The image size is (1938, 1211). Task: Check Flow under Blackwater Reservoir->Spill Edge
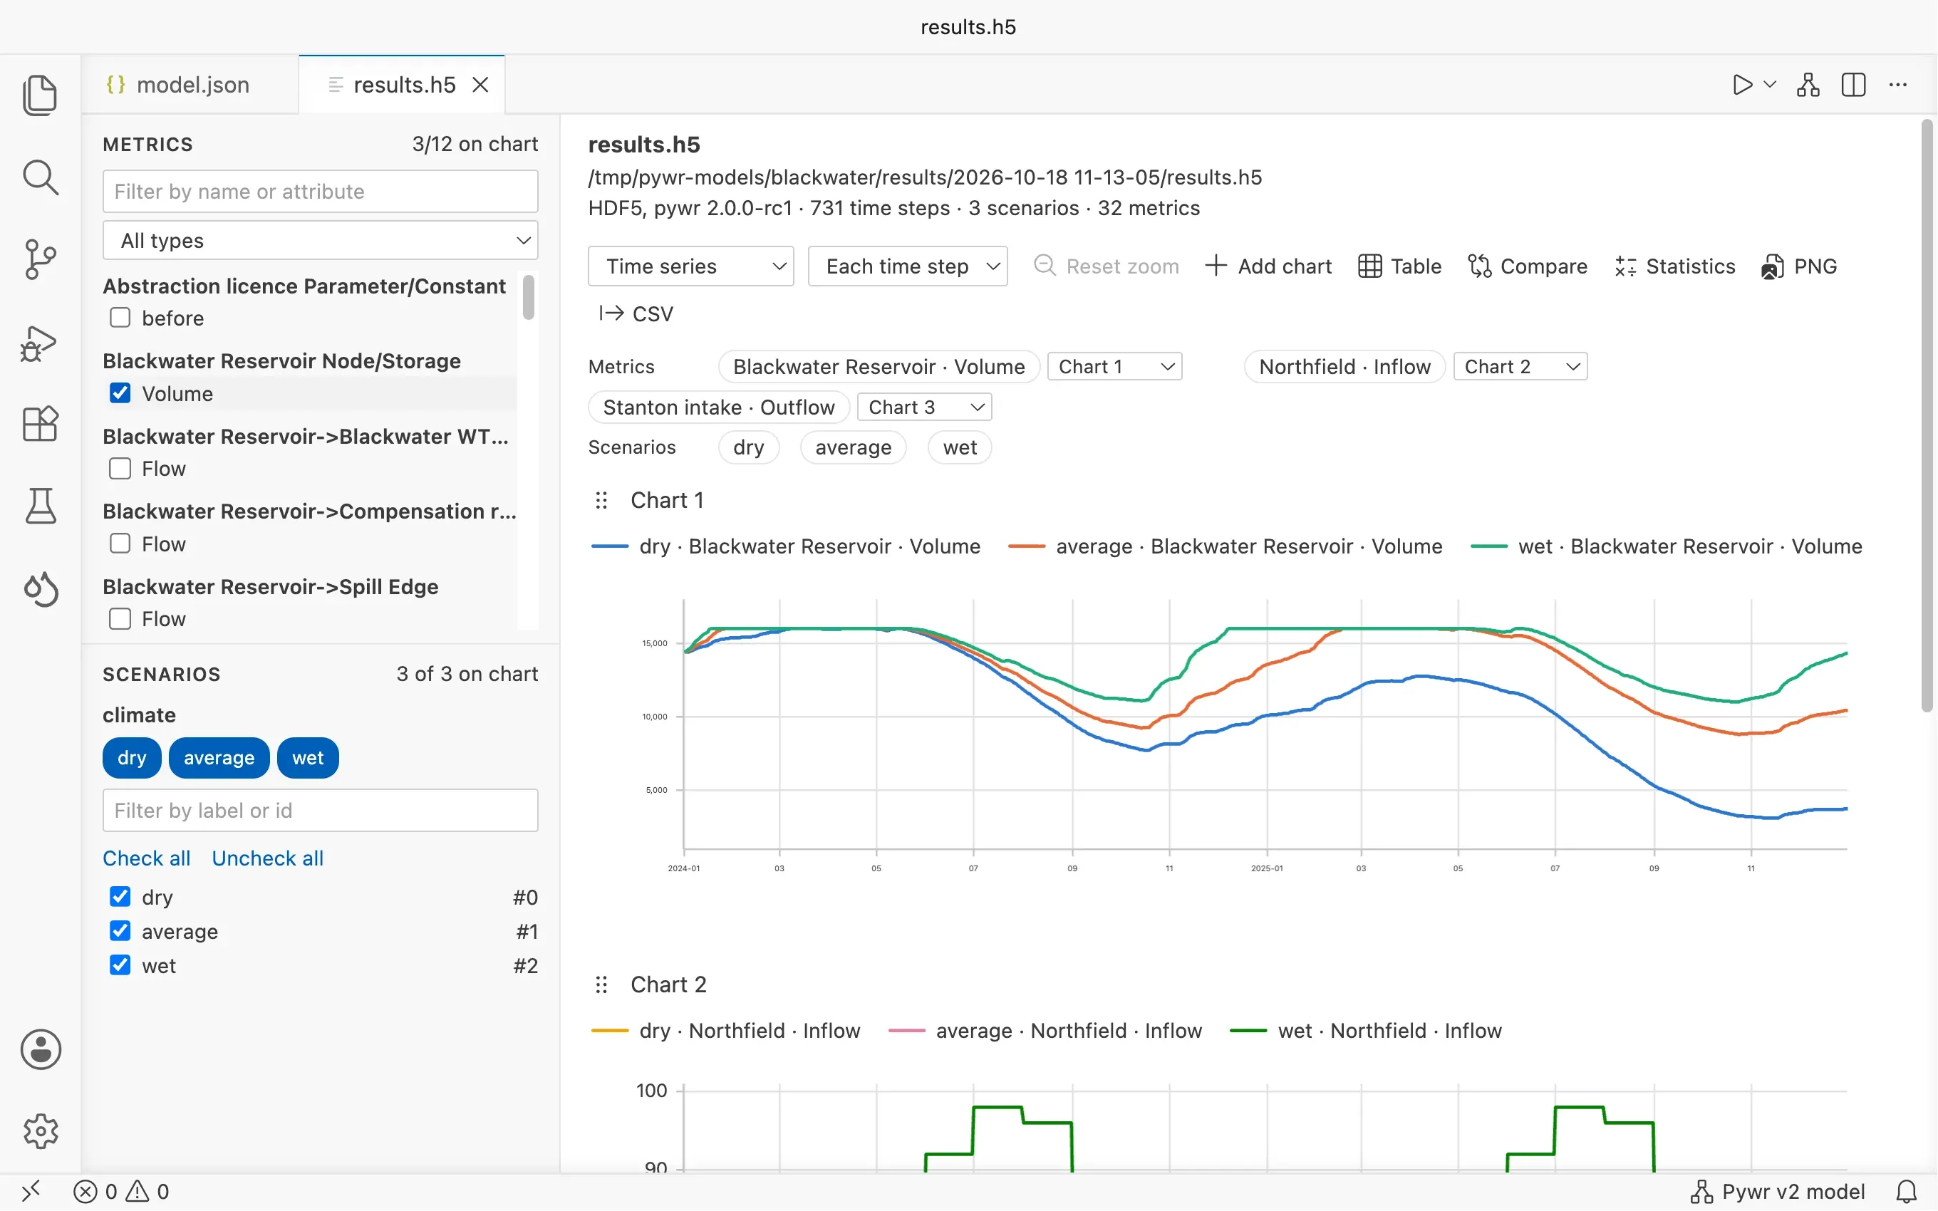click(120, 619)
